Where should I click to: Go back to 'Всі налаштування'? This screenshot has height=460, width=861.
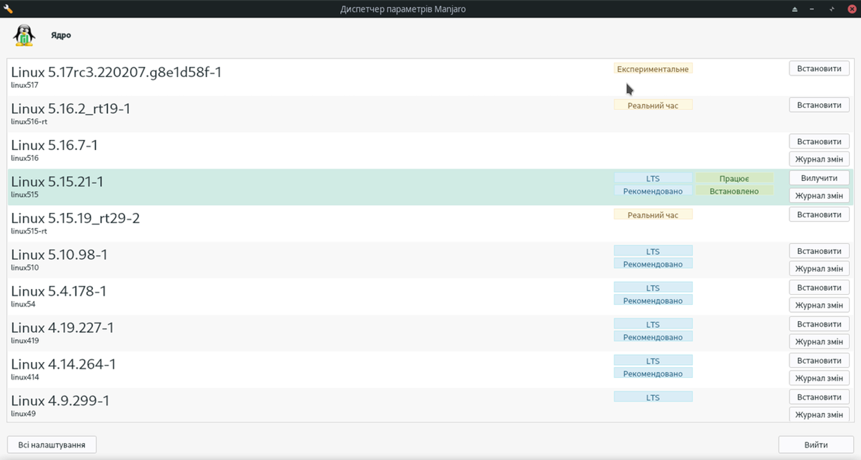pyautogui.click(x=52, y=445)
